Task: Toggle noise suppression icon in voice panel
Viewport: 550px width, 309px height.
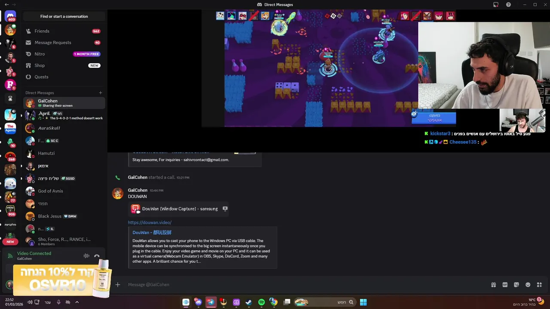Action: point(86,256)
